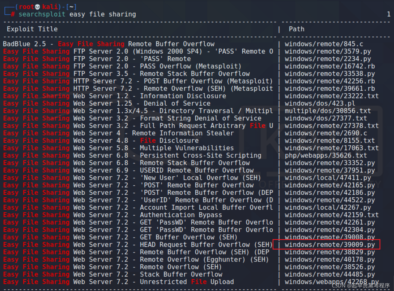
Task: Select Web Server 4 Remote Information Stealer title
Action: pos(118,133)
